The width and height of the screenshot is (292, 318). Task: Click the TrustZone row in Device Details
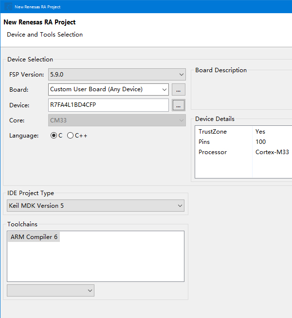pyautogui.click(x=213, y=132)
